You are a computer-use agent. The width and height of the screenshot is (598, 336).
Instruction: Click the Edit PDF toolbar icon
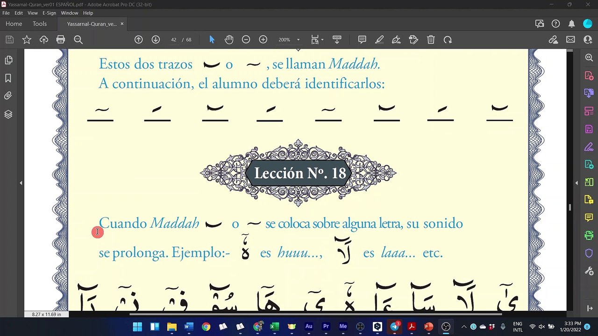(x=413, y=40)
